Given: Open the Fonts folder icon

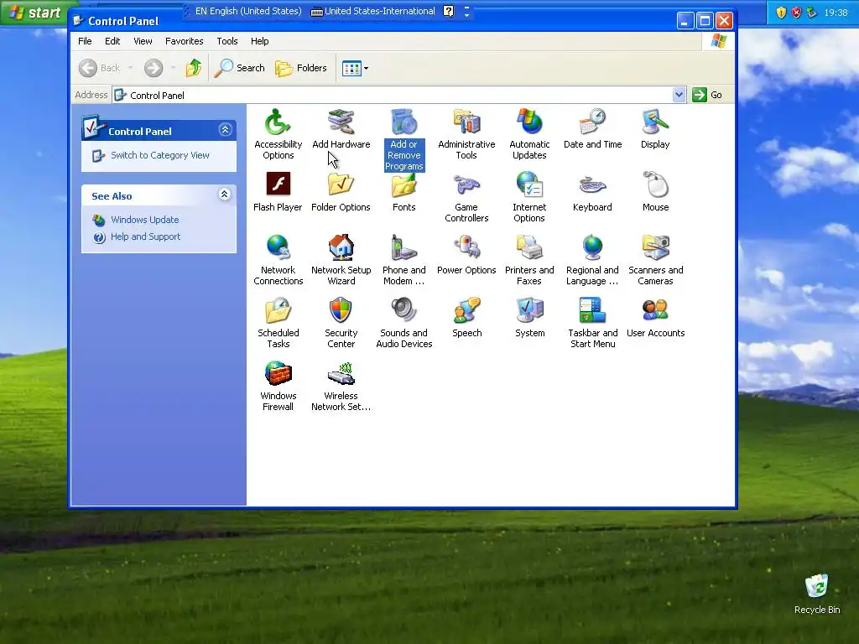Looking at the screenshot, I should click(x=404, y=192).
